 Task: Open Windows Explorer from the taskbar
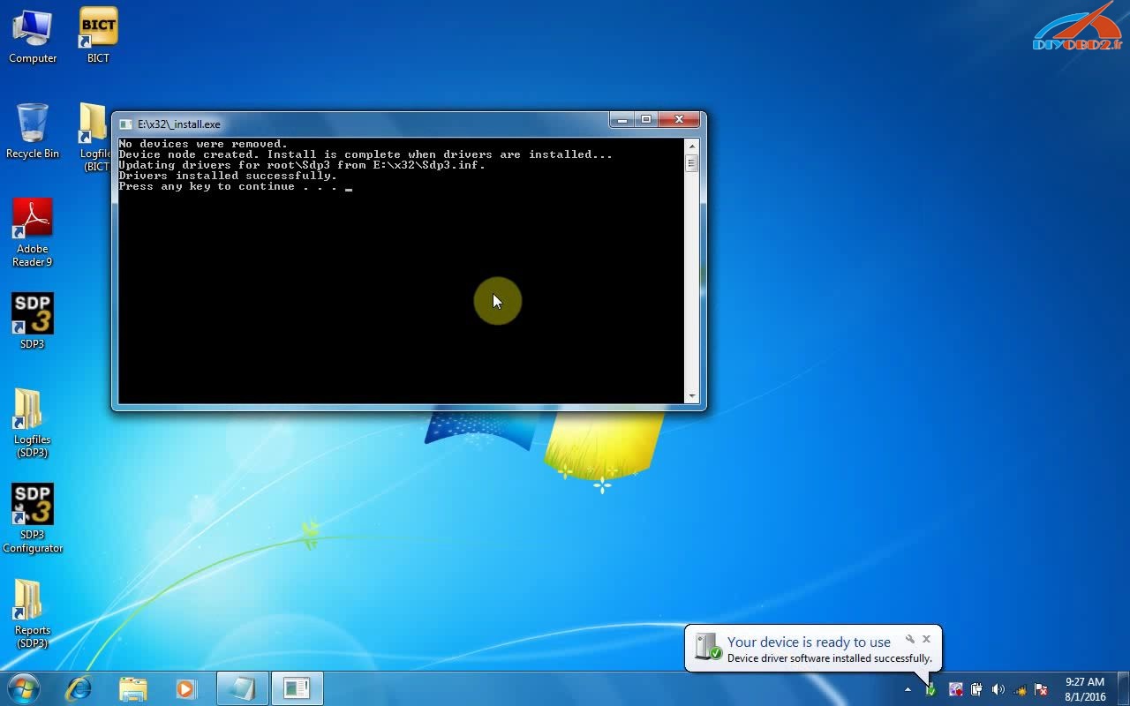132,688
